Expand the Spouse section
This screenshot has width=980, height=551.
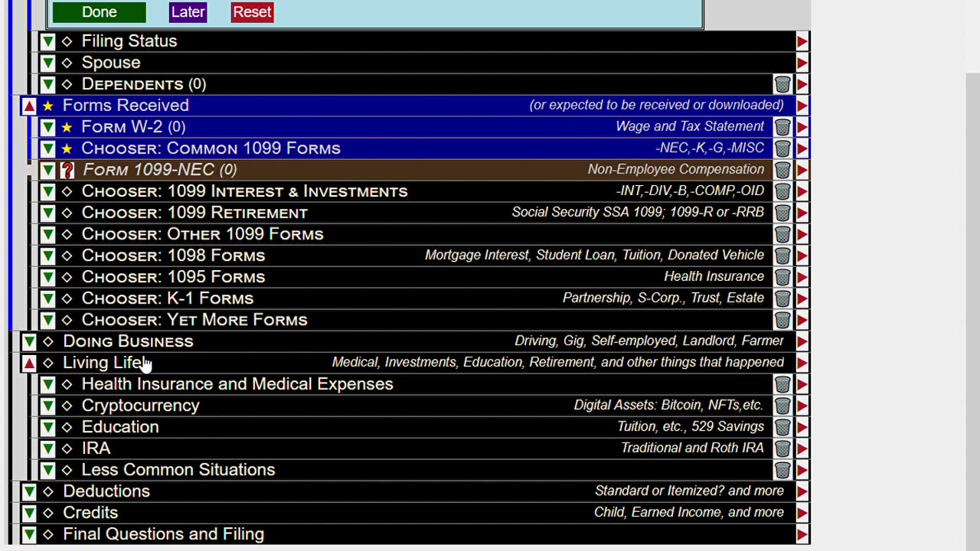click(x=47, y=63)
